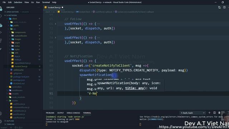
Task: Click the unsaved dot on SocketClient.js tab
Action: 63,7
